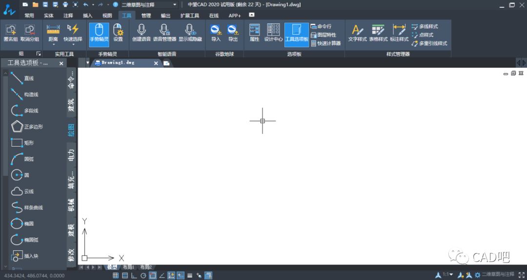Select the 距离 distance measuring tool

click(x=53, y=32)
